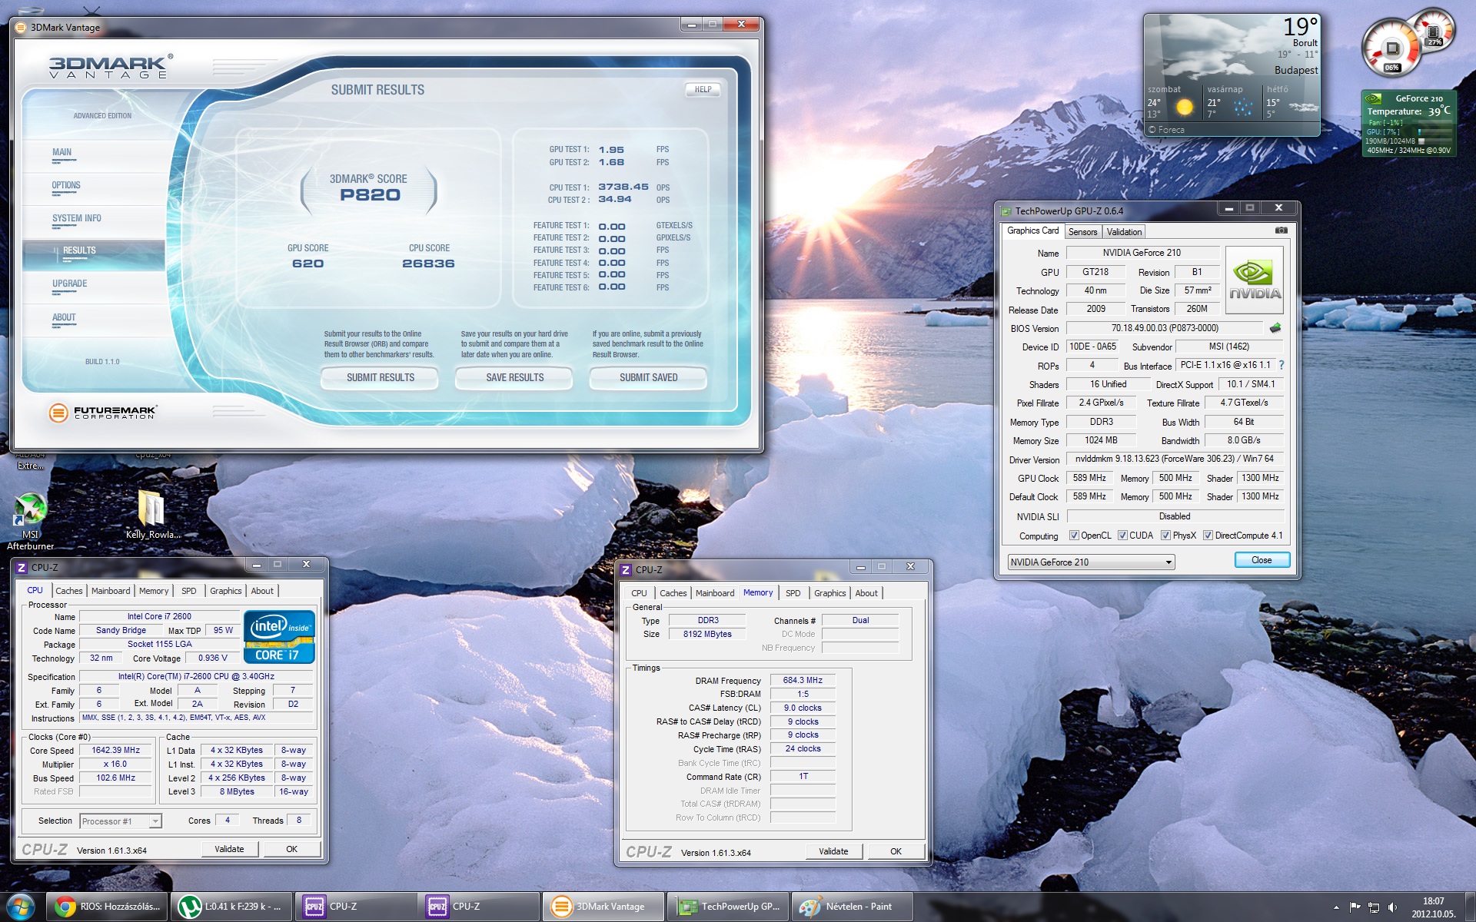Click the SAVE RESULTS button
This screenshot has height=922, width=1476.
[514, 378]
